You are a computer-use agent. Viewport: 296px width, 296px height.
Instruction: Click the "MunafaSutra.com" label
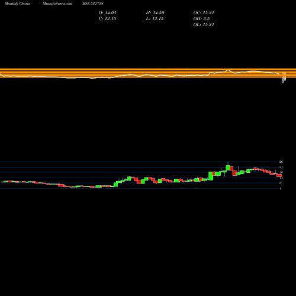pyautogui.click(x=57, y=4)
